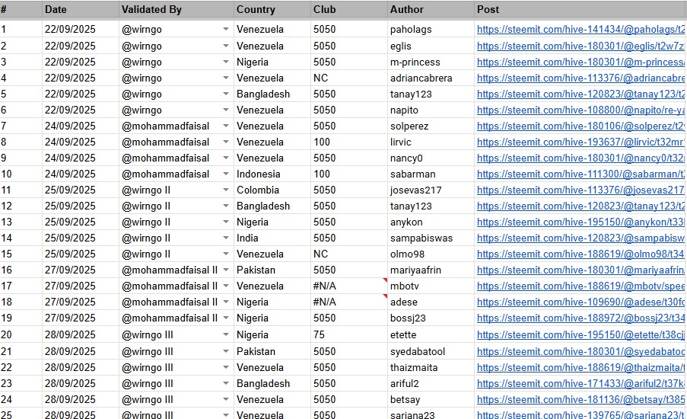Open paholags steemit post link
The height and width of the screenshot is (419, 687).
(580, 30)
